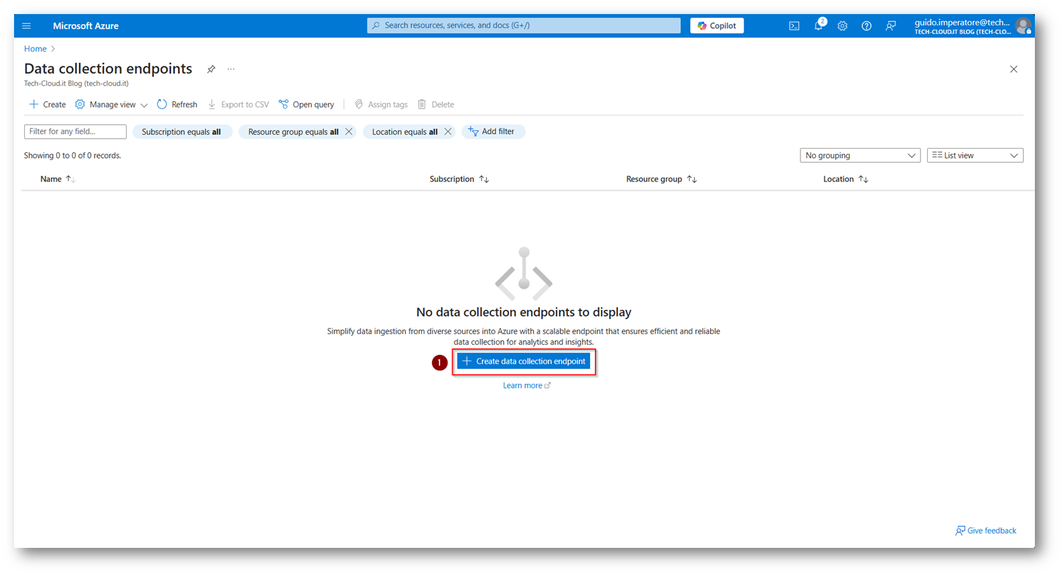
Task: Focus the Filter for any field box
Action: coord(75,131)
